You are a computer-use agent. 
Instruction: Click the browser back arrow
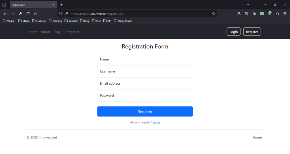5,14
